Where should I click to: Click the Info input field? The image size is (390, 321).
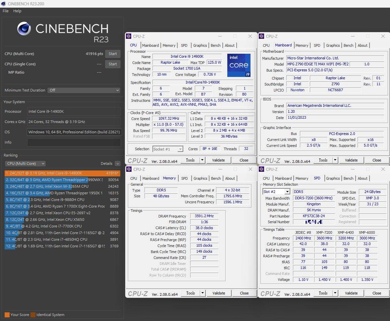74,142
